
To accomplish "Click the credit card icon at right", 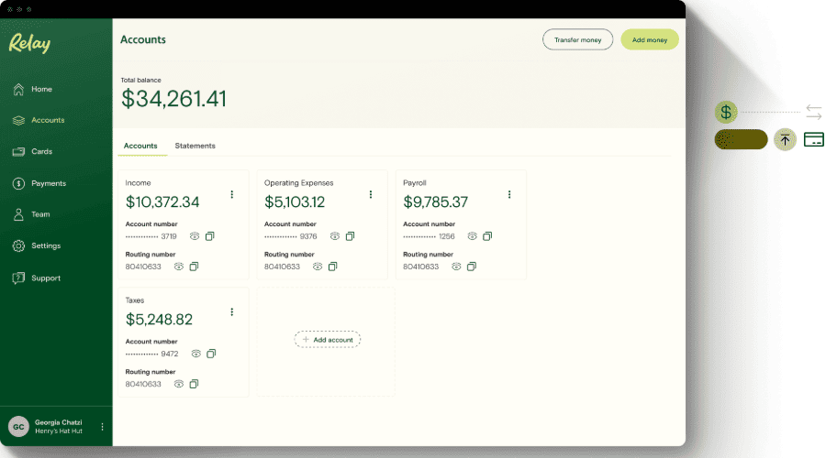I will click(813, 140).
